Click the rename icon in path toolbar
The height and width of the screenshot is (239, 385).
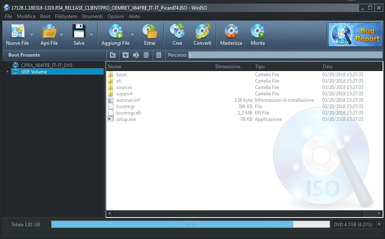[136, 55]
